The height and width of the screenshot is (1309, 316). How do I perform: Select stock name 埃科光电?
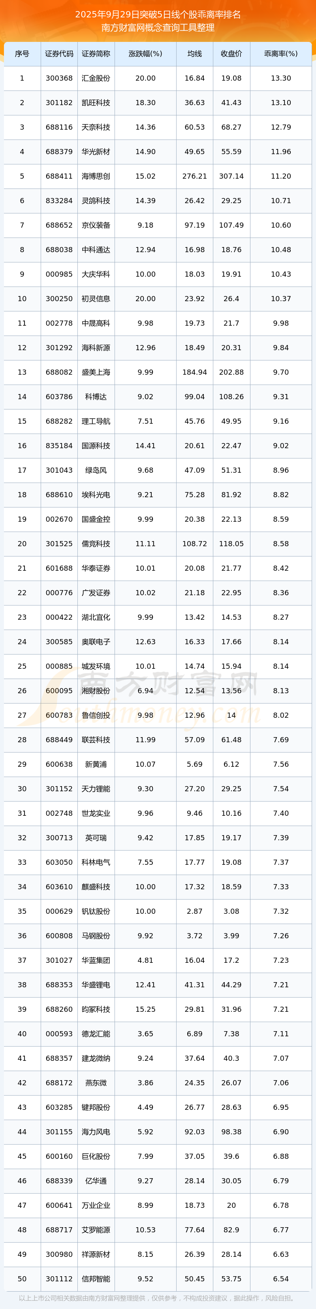(x=96, y=495)
